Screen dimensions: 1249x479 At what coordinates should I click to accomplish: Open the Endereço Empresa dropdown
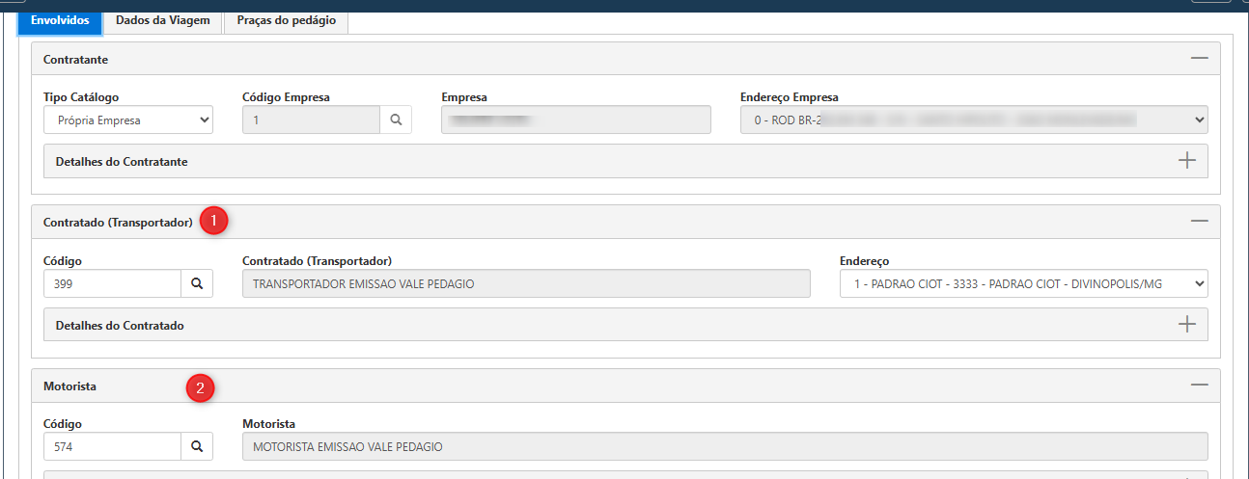coord(973,120)
